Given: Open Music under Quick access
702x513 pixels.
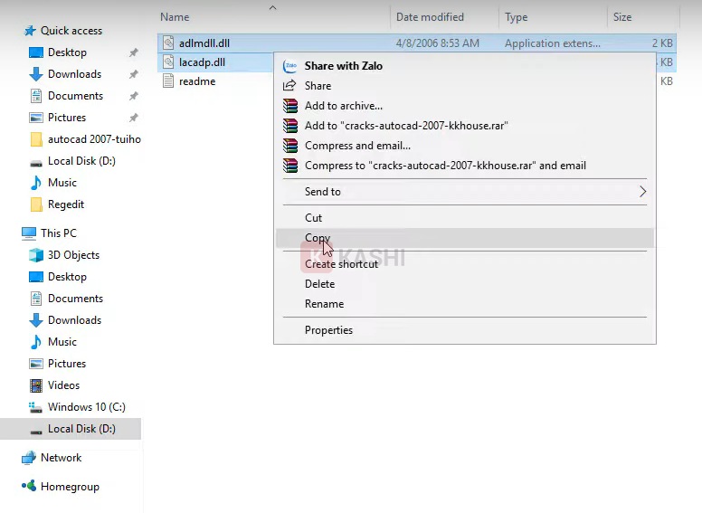Looking at the screenshot, I should point(62,183).
